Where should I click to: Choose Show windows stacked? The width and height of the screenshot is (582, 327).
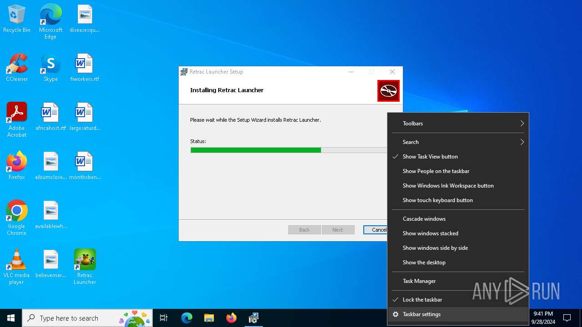pos(458,233)
